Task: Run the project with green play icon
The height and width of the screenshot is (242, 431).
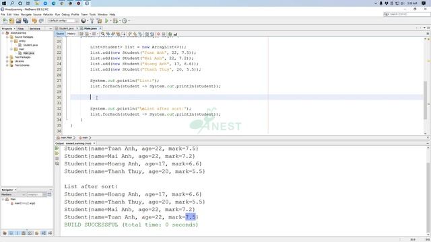Action: [x=106, y=21]
